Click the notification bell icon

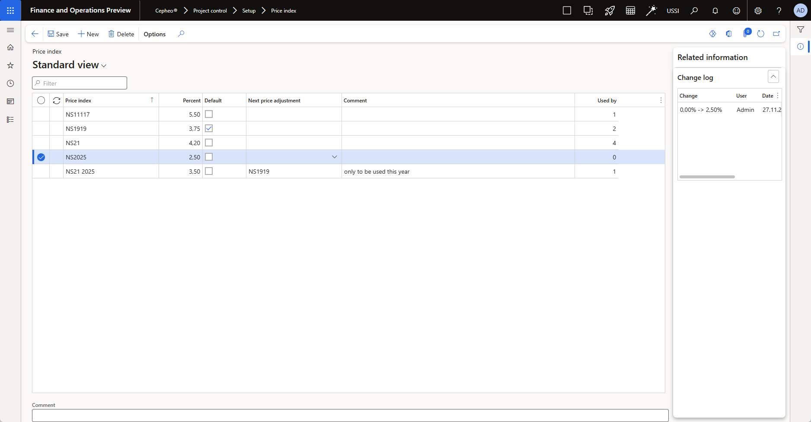click(715, 11)
